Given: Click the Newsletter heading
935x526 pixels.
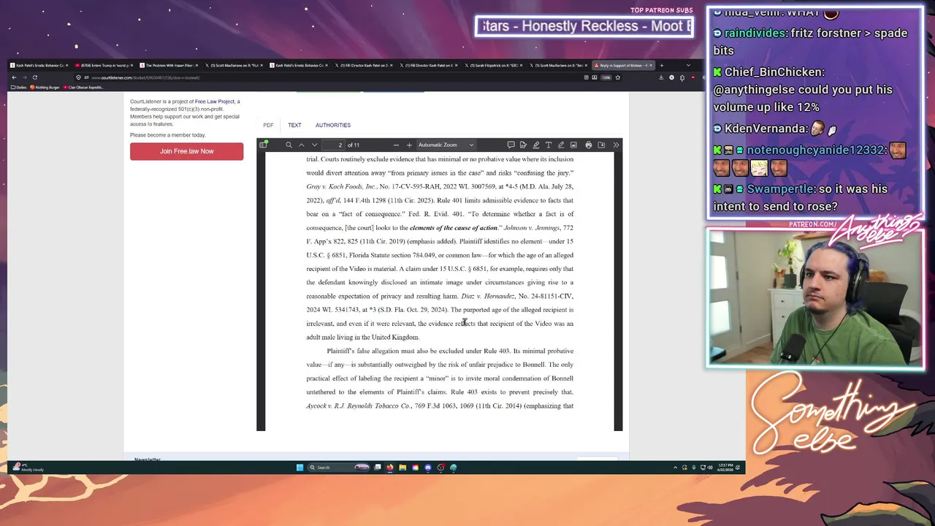Looking at the screenshot, I should click(148, 459).
